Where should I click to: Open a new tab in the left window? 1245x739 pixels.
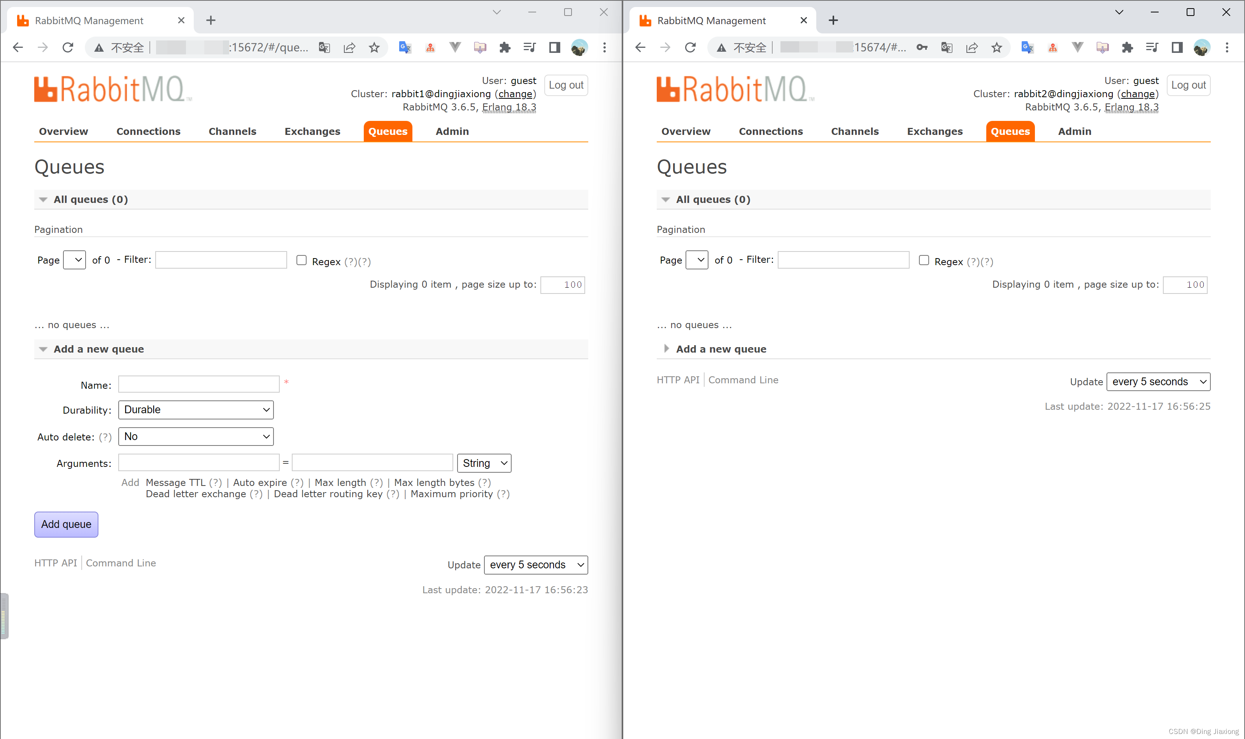211,21
